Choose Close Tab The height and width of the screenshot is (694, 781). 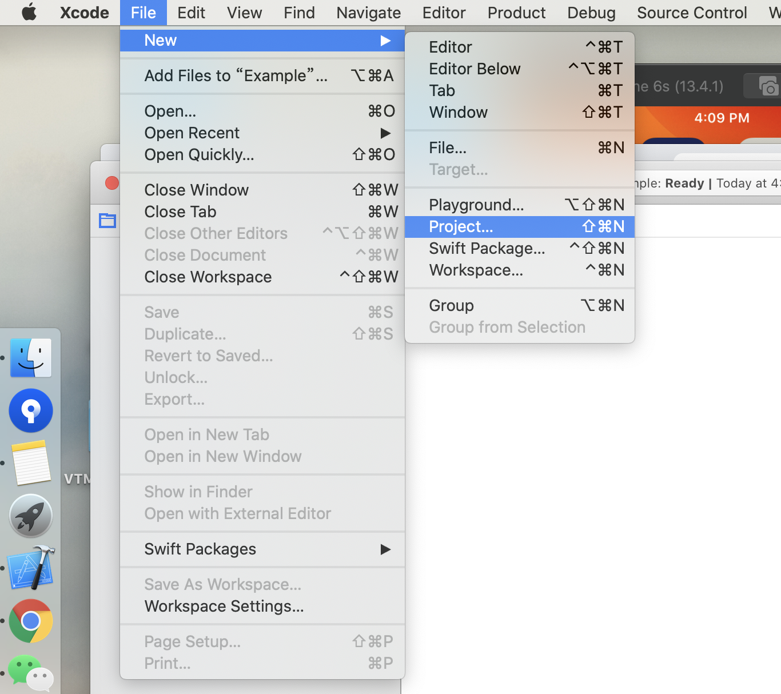point(262,212)
